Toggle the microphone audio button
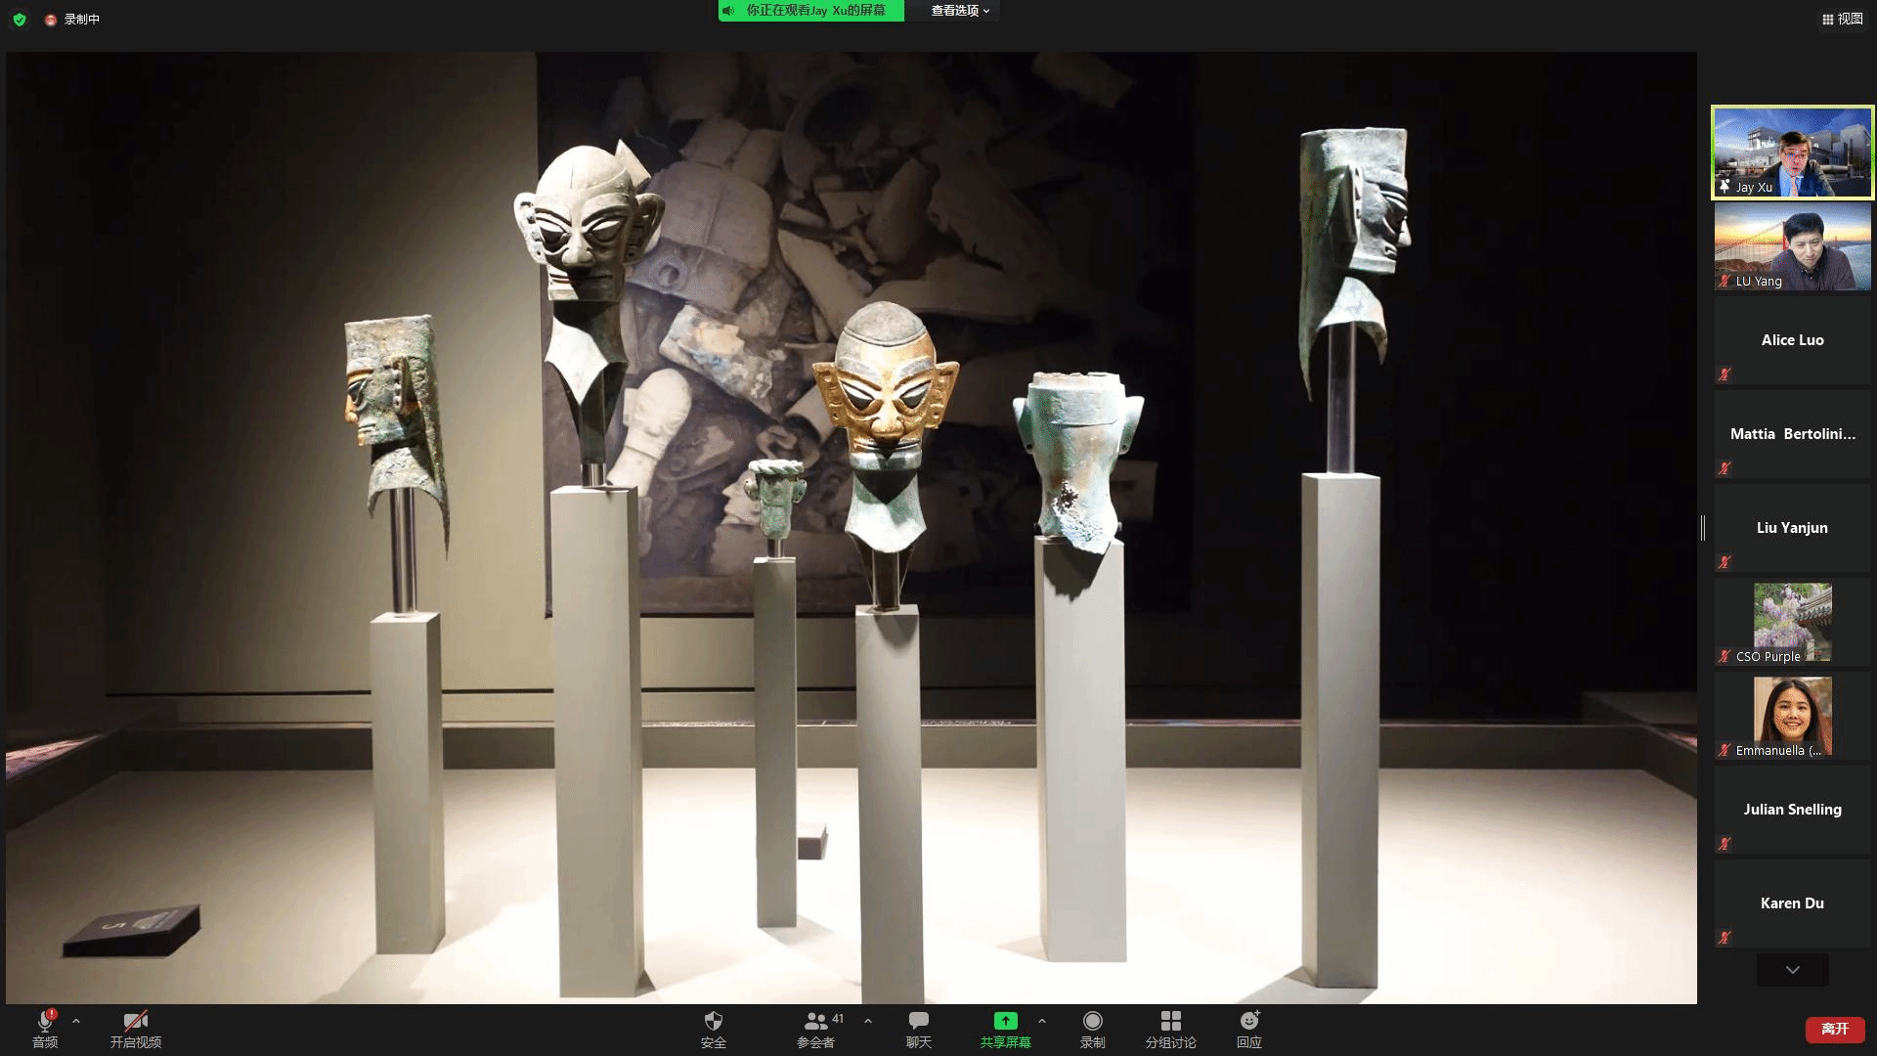Screen dimensions: 1877x1056 [45, 1022]
